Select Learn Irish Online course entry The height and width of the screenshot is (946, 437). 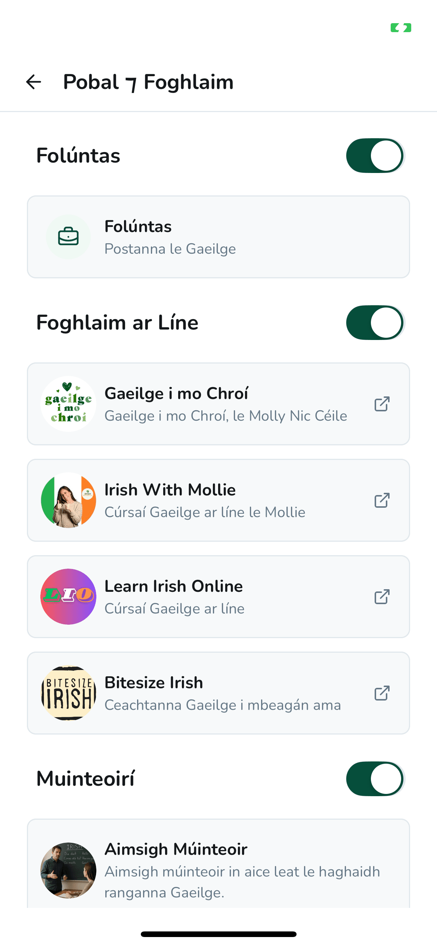[218, 597]
